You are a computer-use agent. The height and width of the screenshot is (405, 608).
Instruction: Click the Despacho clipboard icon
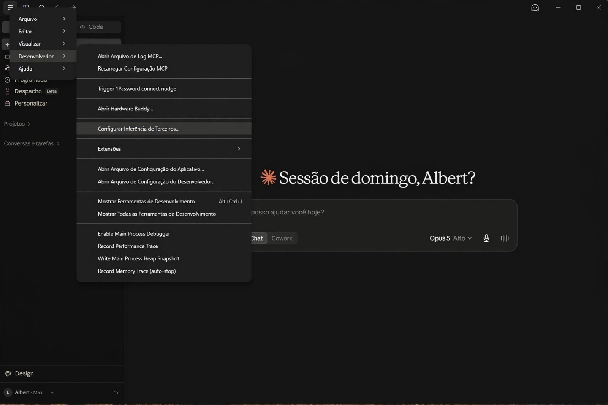click(x=7, y=91)
